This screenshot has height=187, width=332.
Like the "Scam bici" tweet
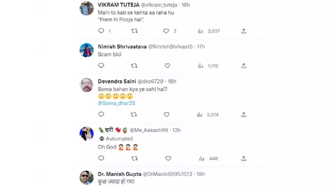(x=167, y=66)
